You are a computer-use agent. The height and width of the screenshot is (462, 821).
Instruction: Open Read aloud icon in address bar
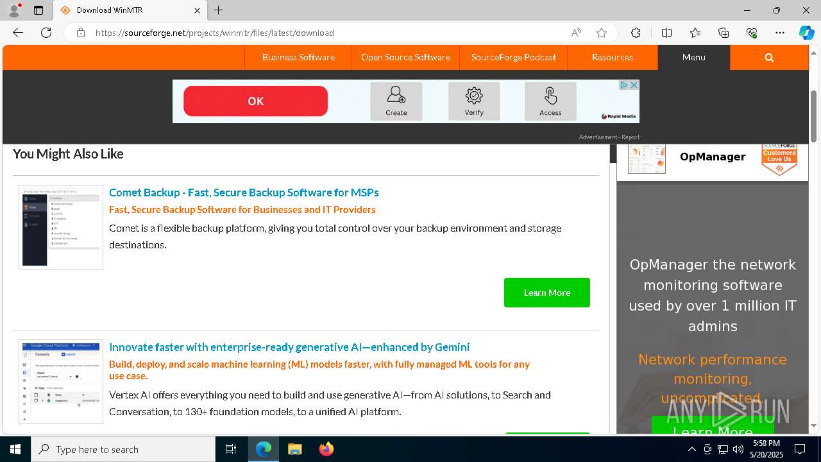tap(576, 33)
